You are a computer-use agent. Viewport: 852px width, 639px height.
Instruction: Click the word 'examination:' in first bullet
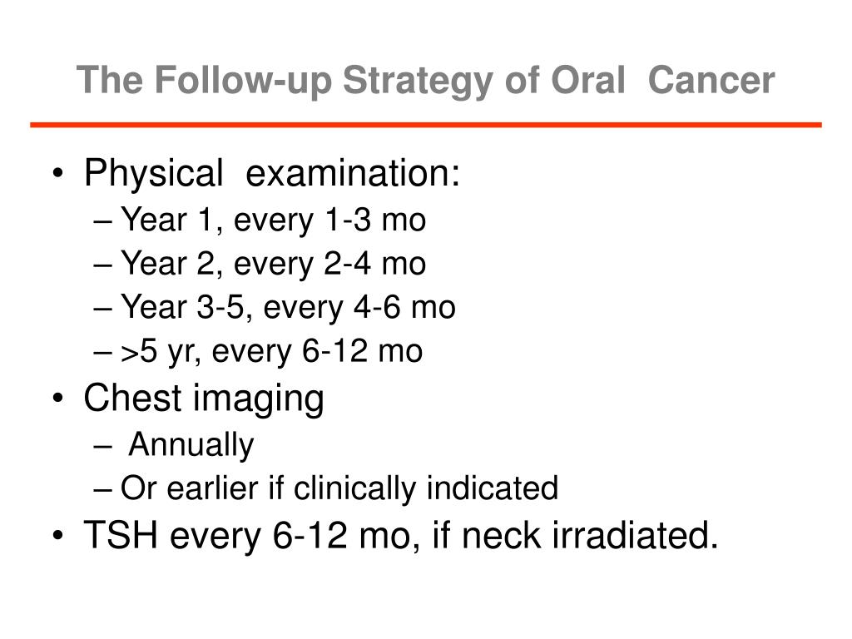pyautogui.click(x=353, y=174)
